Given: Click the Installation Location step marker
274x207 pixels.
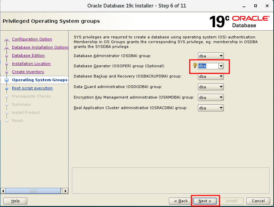Looking at the screenshot, I should point(6,64).
